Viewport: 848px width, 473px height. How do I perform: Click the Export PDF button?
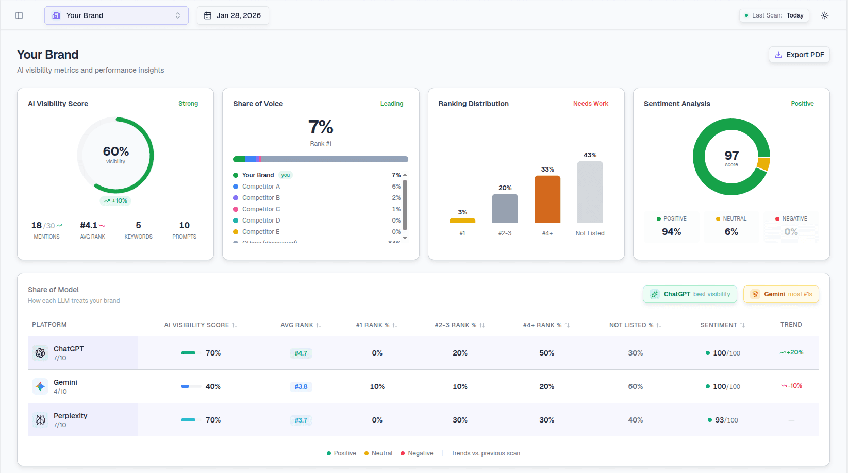pos(799,55)
